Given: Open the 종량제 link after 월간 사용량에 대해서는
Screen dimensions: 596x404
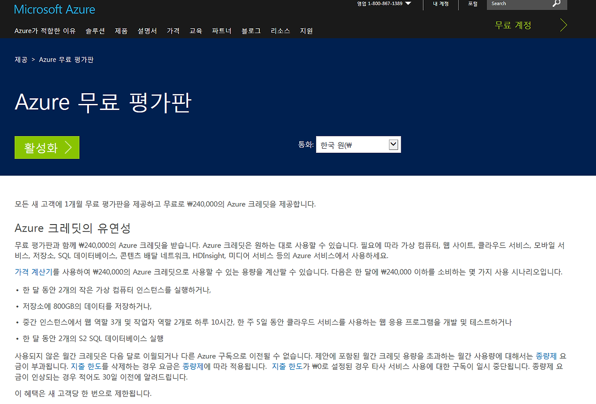Looking at the screenshot, I should 546,356.
